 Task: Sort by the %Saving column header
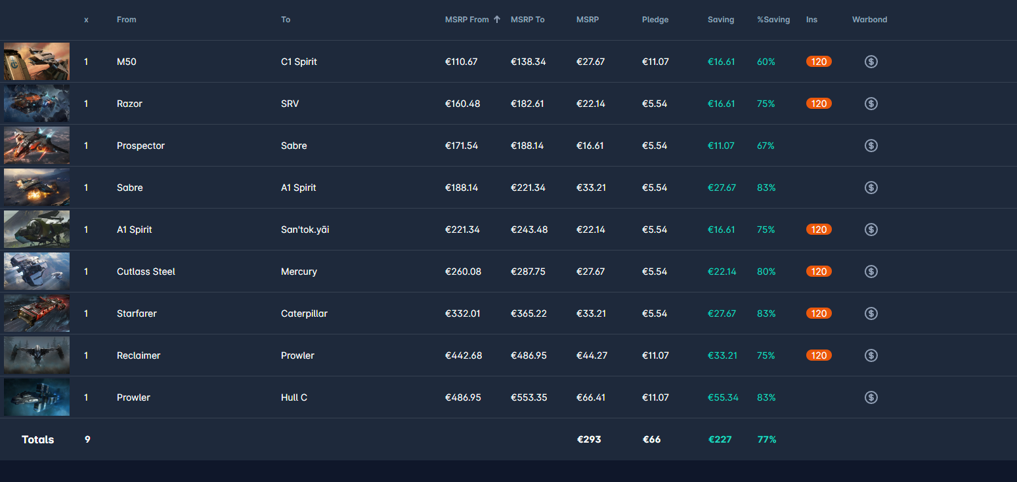(773, 20)
